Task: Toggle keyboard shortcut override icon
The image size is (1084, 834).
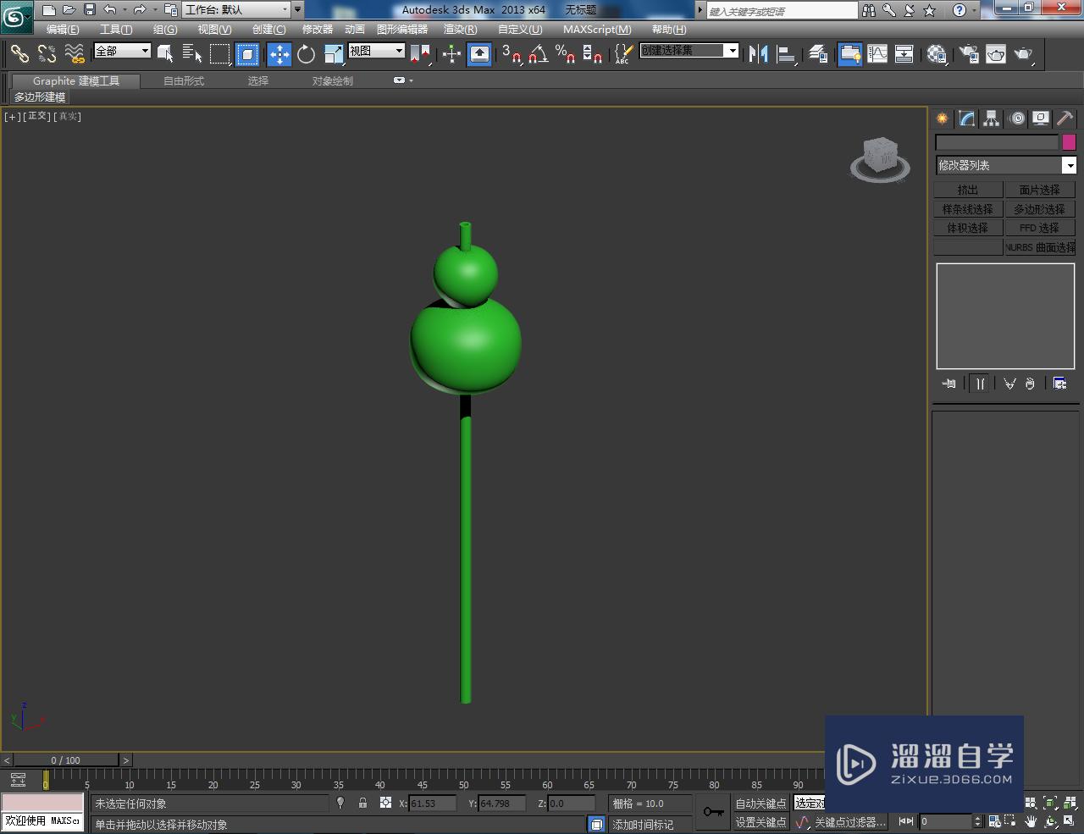Action: pos(479,54)
